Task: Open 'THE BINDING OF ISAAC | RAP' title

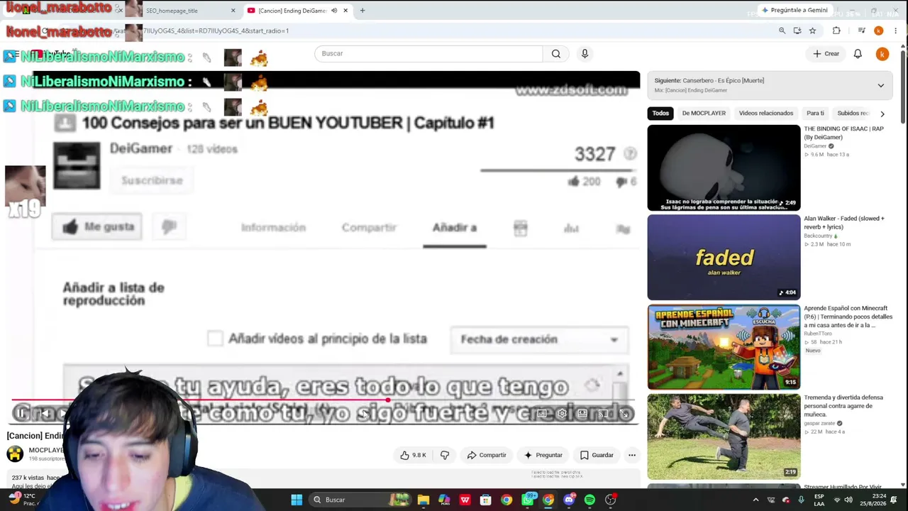Action: tap(843, 133)
